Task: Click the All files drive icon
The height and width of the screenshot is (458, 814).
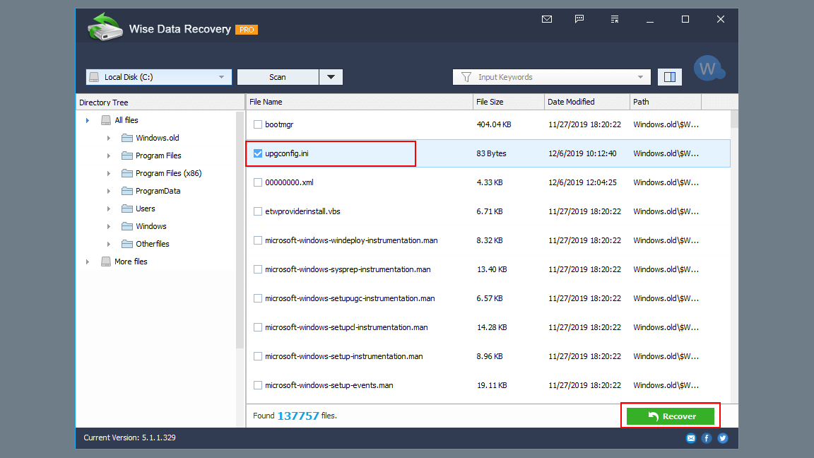Action: [106, 120]
